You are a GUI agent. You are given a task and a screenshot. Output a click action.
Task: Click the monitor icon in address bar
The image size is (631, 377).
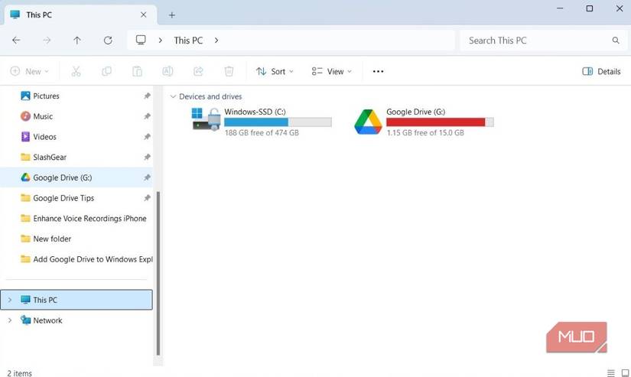141,40
